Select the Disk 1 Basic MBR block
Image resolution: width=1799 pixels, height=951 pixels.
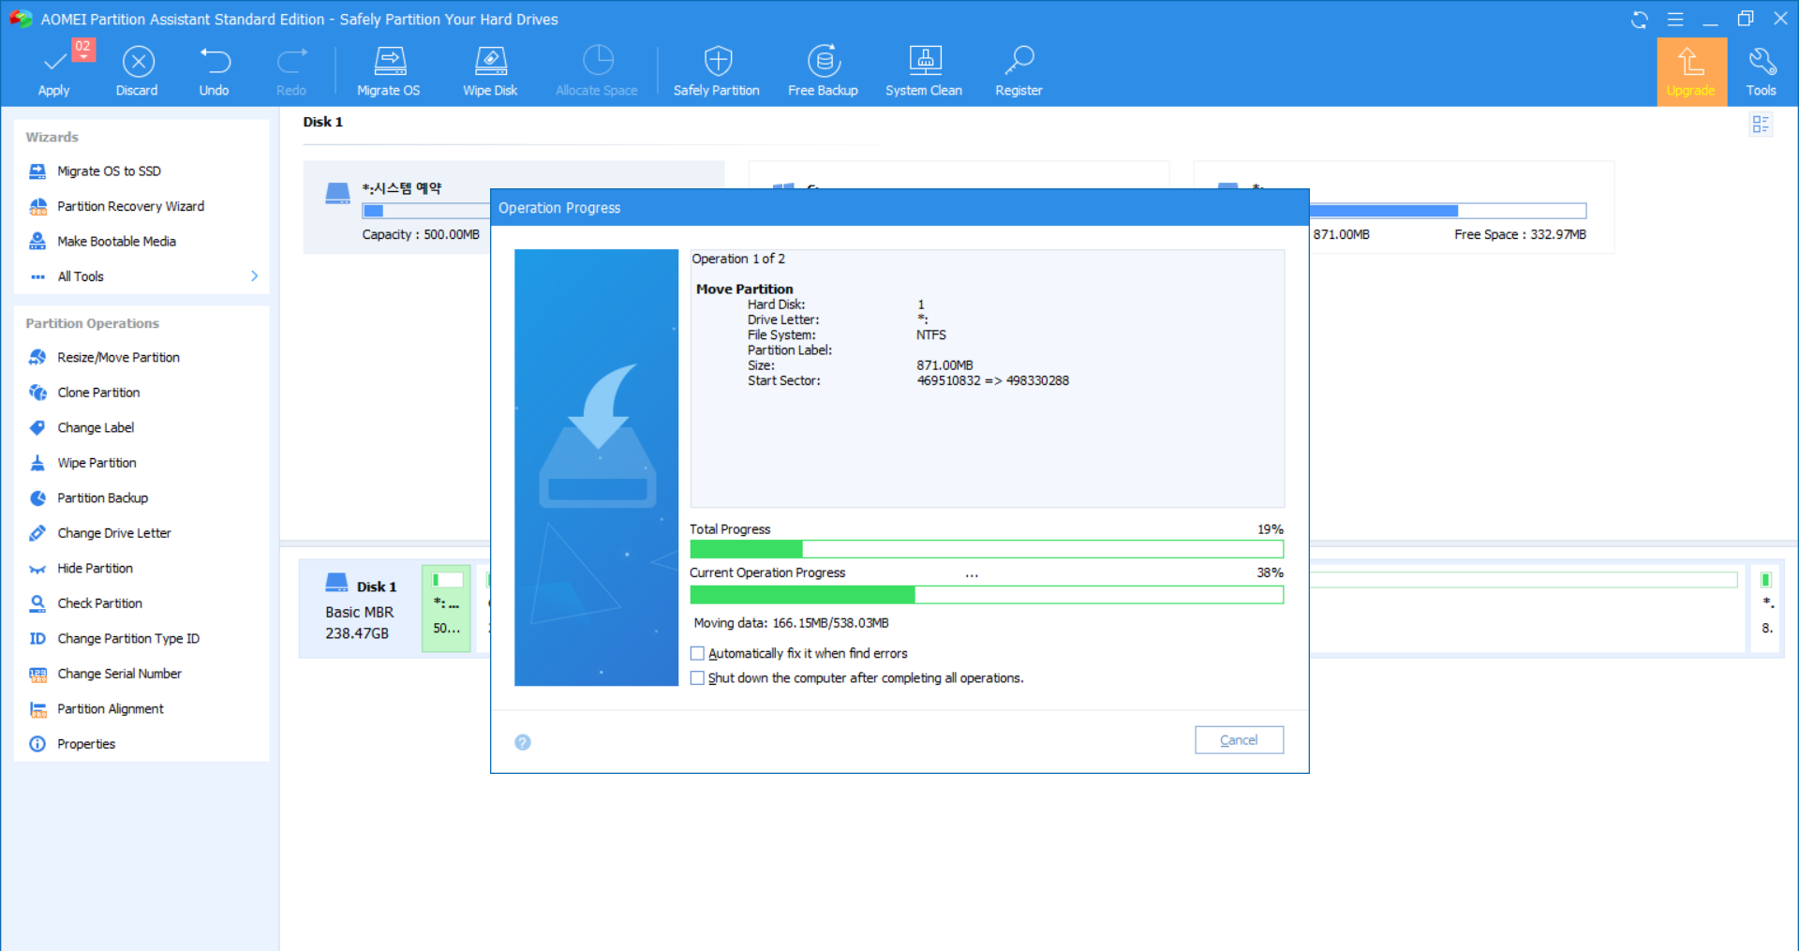click(361, 609)
